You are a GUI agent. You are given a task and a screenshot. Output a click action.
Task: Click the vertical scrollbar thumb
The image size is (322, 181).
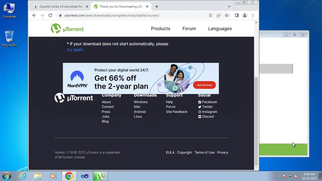click(256, 121)
